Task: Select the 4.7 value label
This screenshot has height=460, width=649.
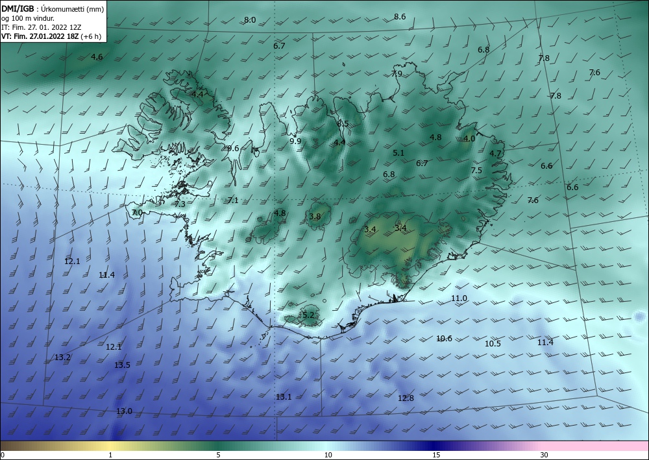Action: [x=495, y=154]
